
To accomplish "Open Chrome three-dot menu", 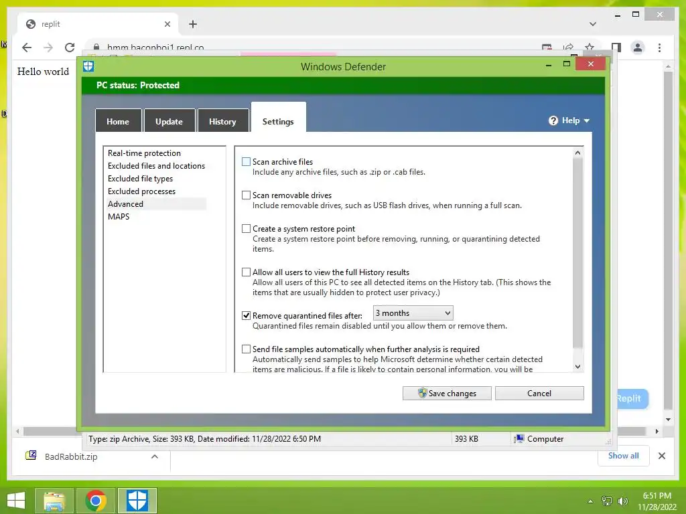I will [x=659, y=48].
